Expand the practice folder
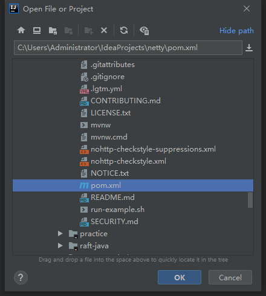This screenshot has width=266, height=296. coord(60,234)
